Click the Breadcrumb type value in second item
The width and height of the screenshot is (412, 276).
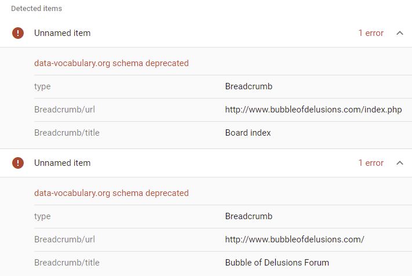click(x=249, y=216)
